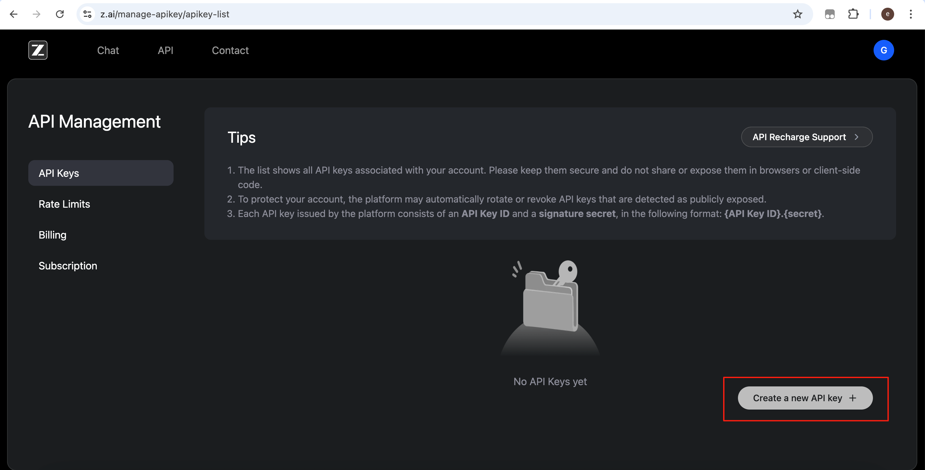Open the blue G user avatar
The image size is (925, 470).
pos(883,50)
